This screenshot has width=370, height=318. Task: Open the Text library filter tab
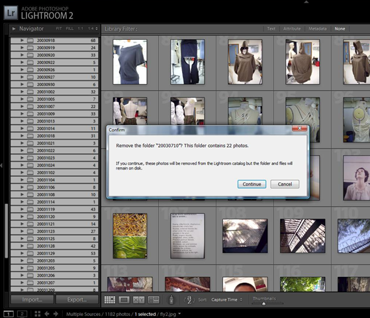tap(271, 29)
